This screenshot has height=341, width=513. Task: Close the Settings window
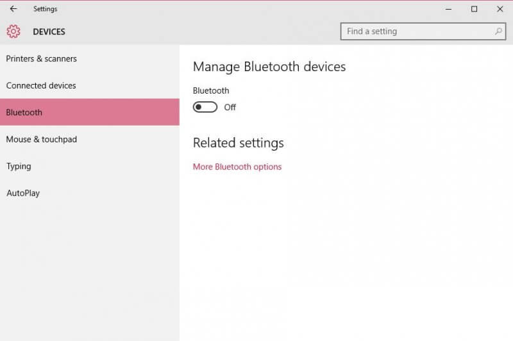point(500,9)
